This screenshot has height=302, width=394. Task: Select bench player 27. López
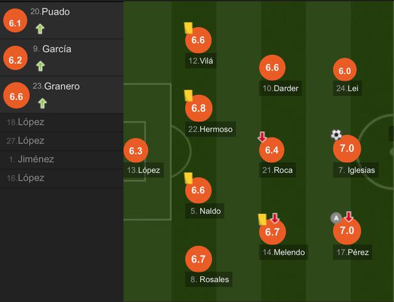click(x=25, y=140)
